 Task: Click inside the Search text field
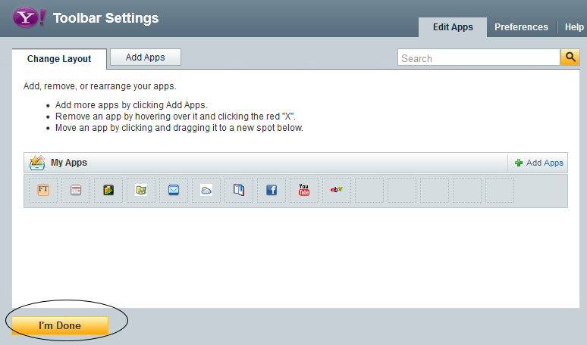click(478, 58)
